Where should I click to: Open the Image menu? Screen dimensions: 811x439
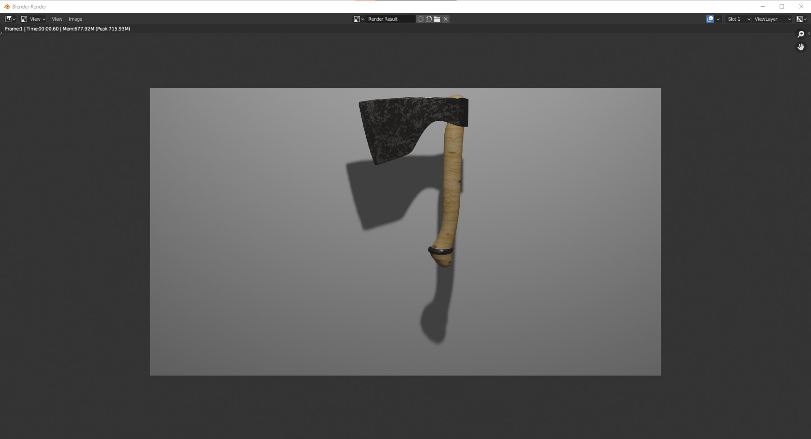[75, 19]
